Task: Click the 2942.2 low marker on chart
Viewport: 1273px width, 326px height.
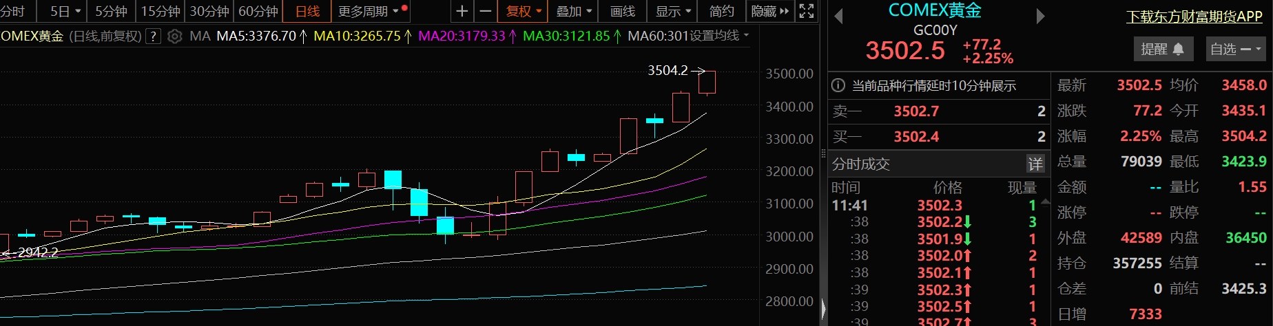Action: tap(38, 252)
